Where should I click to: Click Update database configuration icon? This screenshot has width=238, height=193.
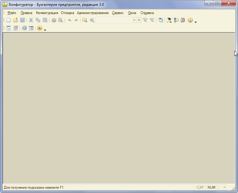pyautogui.click(x=24, y=28)
